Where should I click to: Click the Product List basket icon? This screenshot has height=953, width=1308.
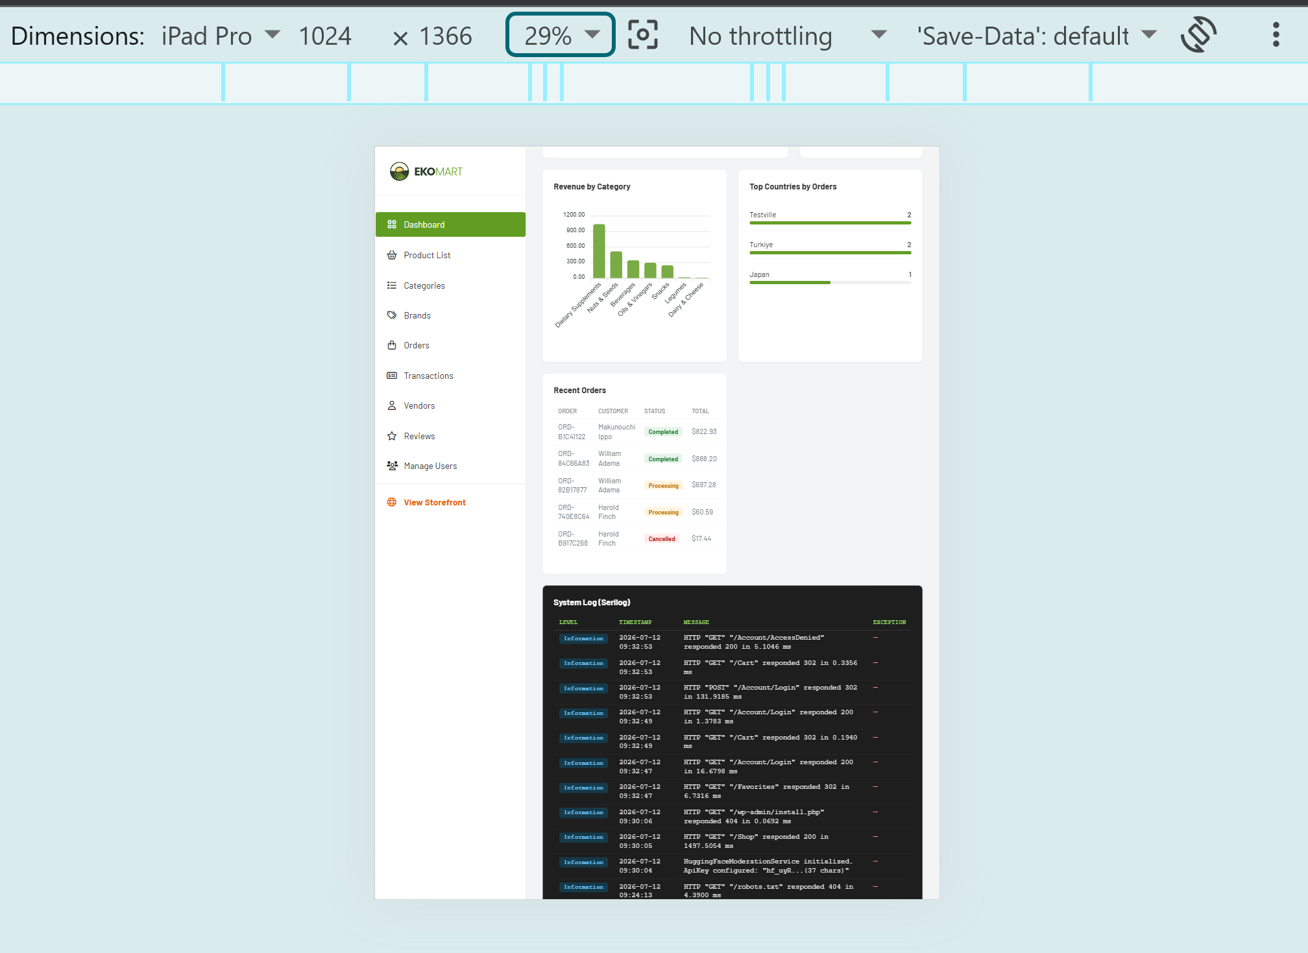[x=392, y=255]
